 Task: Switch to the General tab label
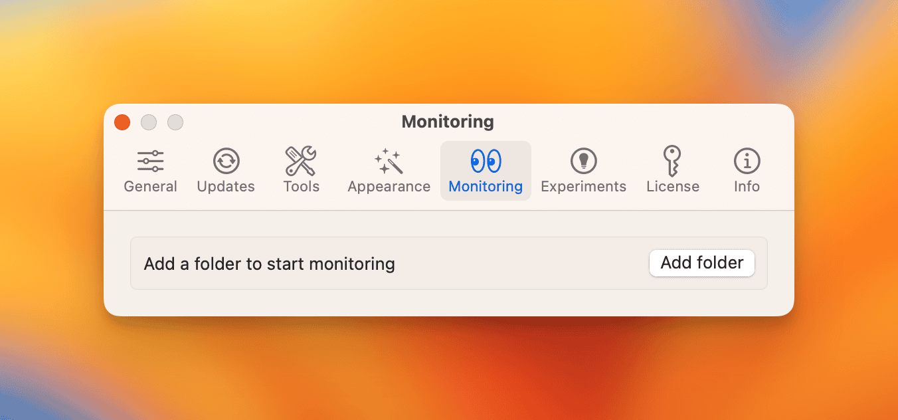coord(151,187)
